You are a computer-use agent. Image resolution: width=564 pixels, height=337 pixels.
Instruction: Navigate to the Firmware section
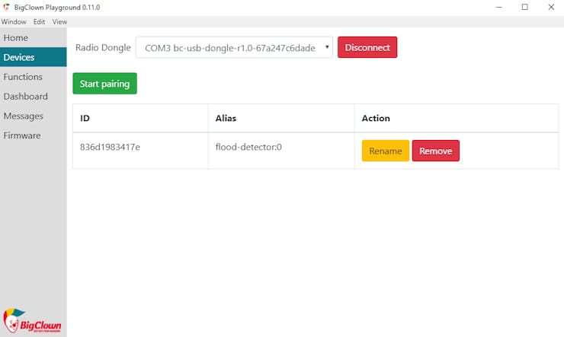click(21, 135)
